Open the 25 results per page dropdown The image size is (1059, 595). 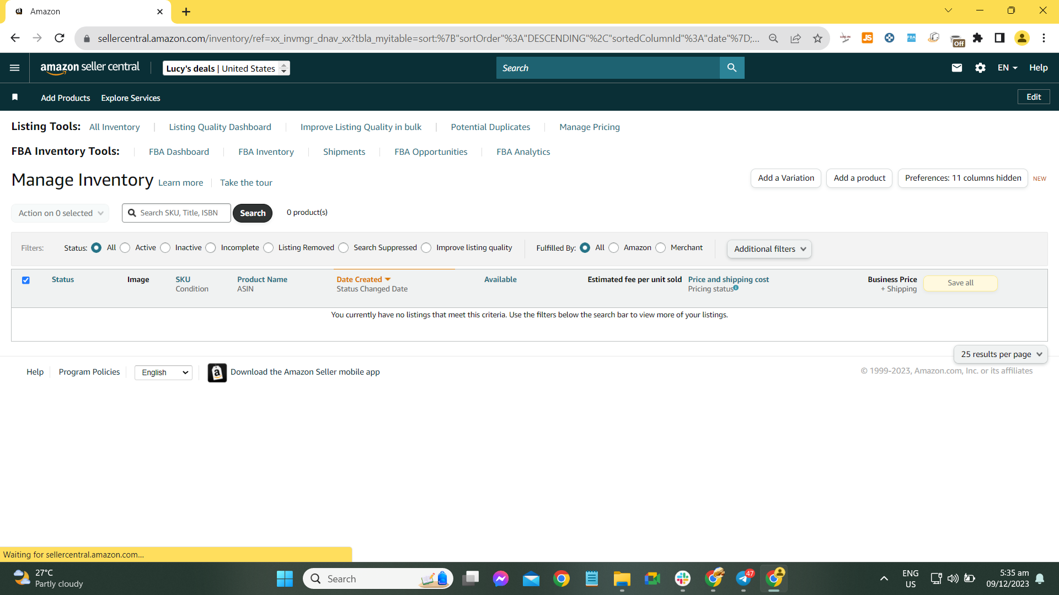coord(1001,354)
